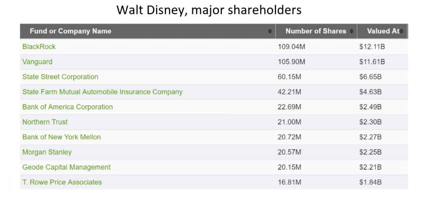Open State Street Corporation link
The width and height of the screenshot is (422, 204).
pyautogui.click(x=60, y=77)
